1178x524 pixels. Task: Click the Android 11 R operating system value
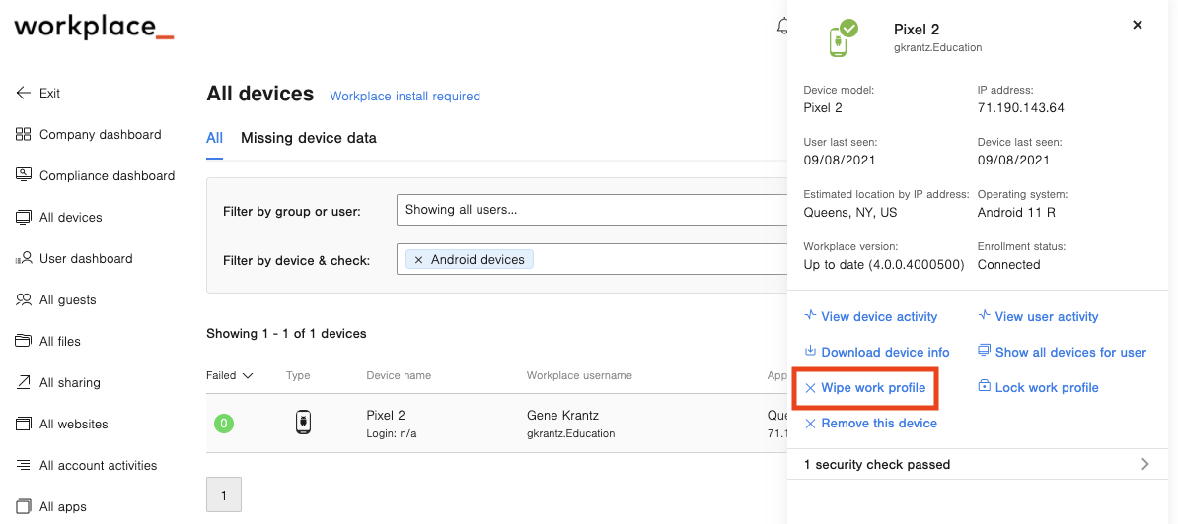(1016, 212)
